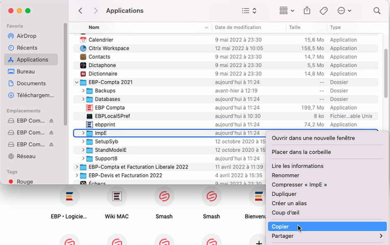The image size is (390, 245).
Task: Open the group-by grid dropdown
Action: click(x=287, y=11)
